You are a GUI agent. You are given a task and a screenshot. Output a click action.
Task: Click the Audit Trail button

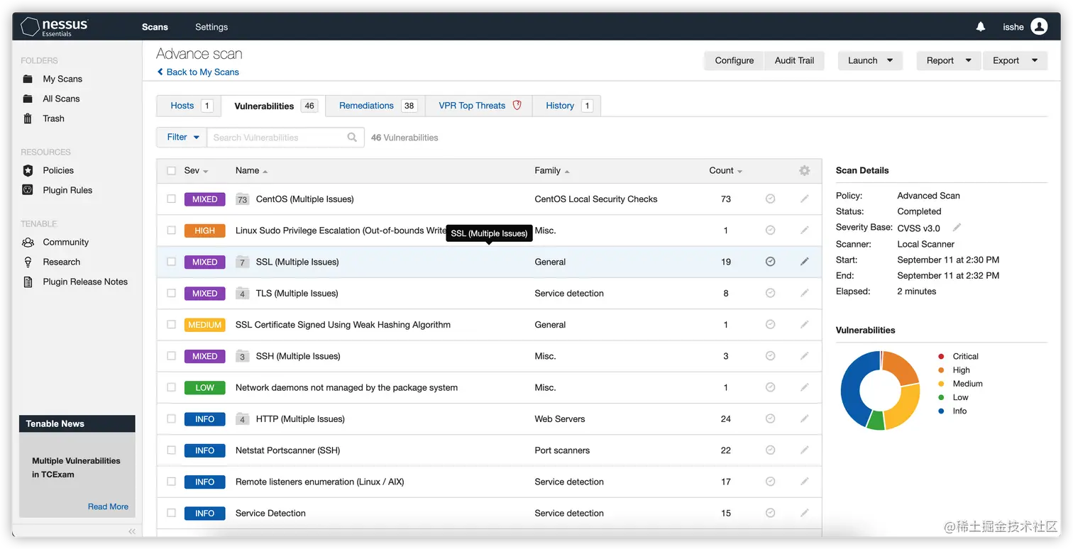(794, 60)
